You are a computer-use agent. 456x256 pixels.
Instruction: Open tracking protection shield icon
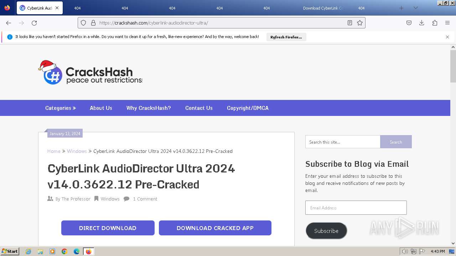click(x=83, y=23)
